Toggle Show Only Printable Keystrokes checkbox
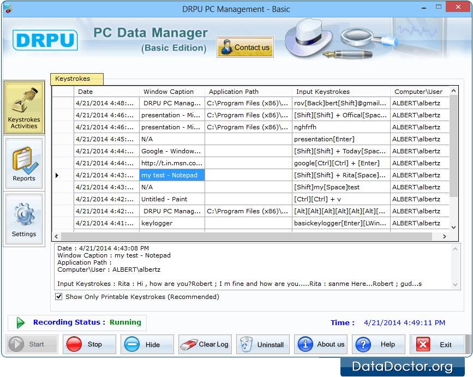This screenshot has height=377, width=473. [59, 296]
